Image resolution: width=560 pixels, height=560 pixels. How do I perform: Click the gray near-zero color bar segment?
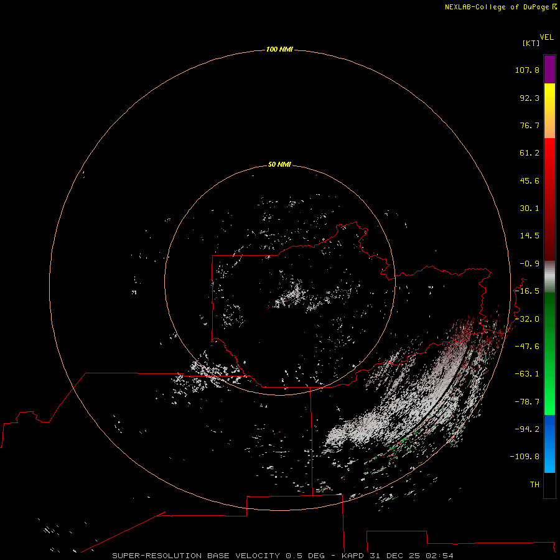pyautogui.click(x=549, y=277)
